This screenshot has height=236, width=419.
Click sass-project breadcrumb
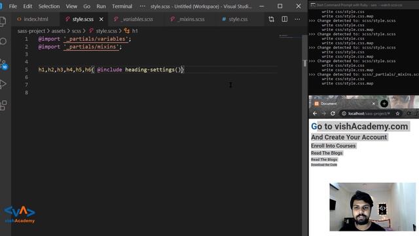click(x=31, y=31)
